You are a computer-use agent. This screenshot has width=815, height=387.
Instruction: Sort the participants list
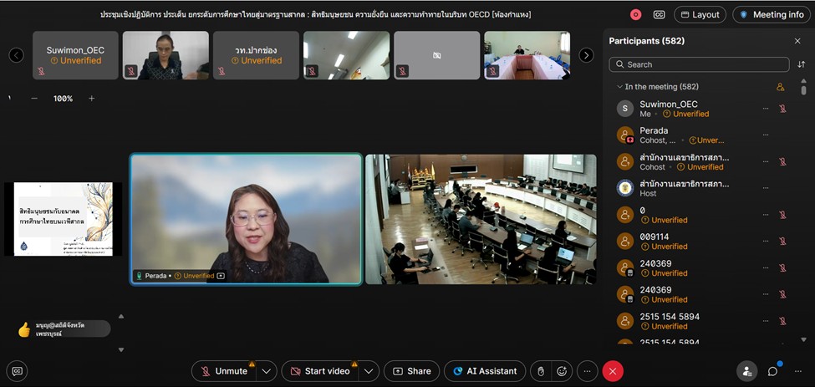801,64
